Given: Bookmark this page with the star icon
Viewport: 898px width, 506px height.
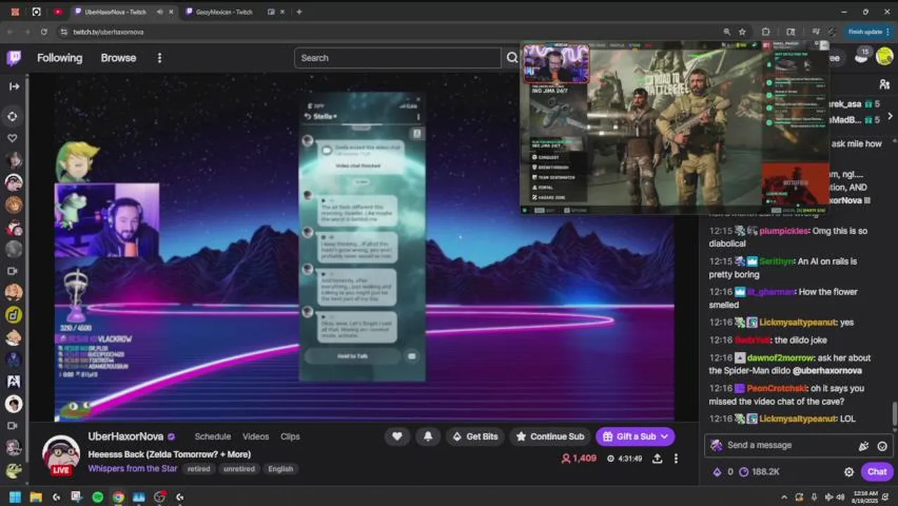Looking at the screenshot, I should click(742, 32).
